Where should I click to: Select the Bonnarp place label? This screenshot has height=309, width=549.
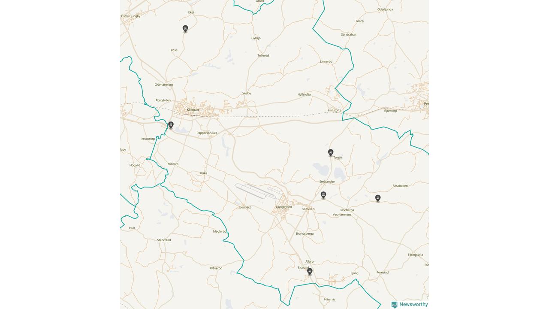tap(245, 207)
